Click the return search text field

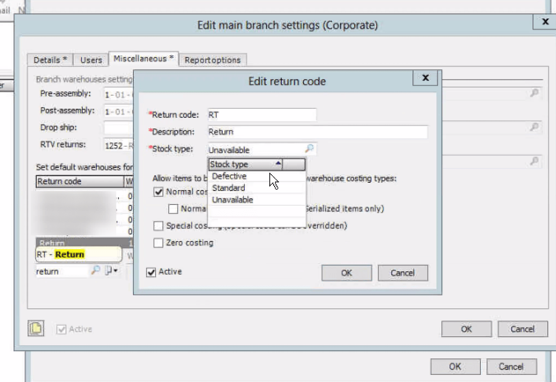[x=63, y=271]
